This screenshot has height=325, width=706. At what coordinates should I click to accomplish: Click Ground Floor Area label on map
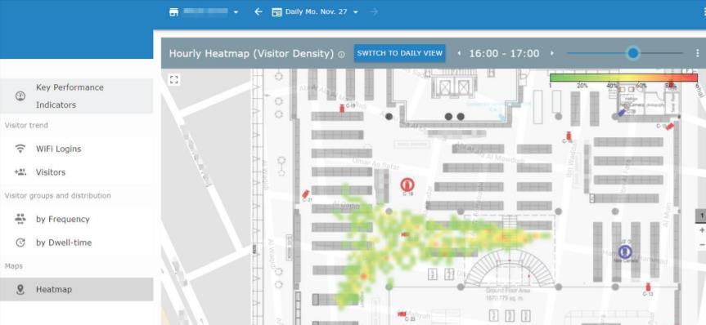click(508, 292)
